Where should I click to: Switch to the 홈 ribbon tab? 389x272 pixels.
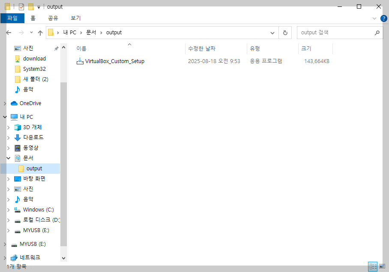click(x=33, y=18)
